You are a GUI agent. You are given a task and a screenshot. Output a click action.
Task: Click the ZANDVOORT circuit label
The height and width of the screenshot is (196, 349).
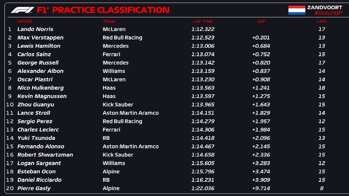click(x=324, y=7)
